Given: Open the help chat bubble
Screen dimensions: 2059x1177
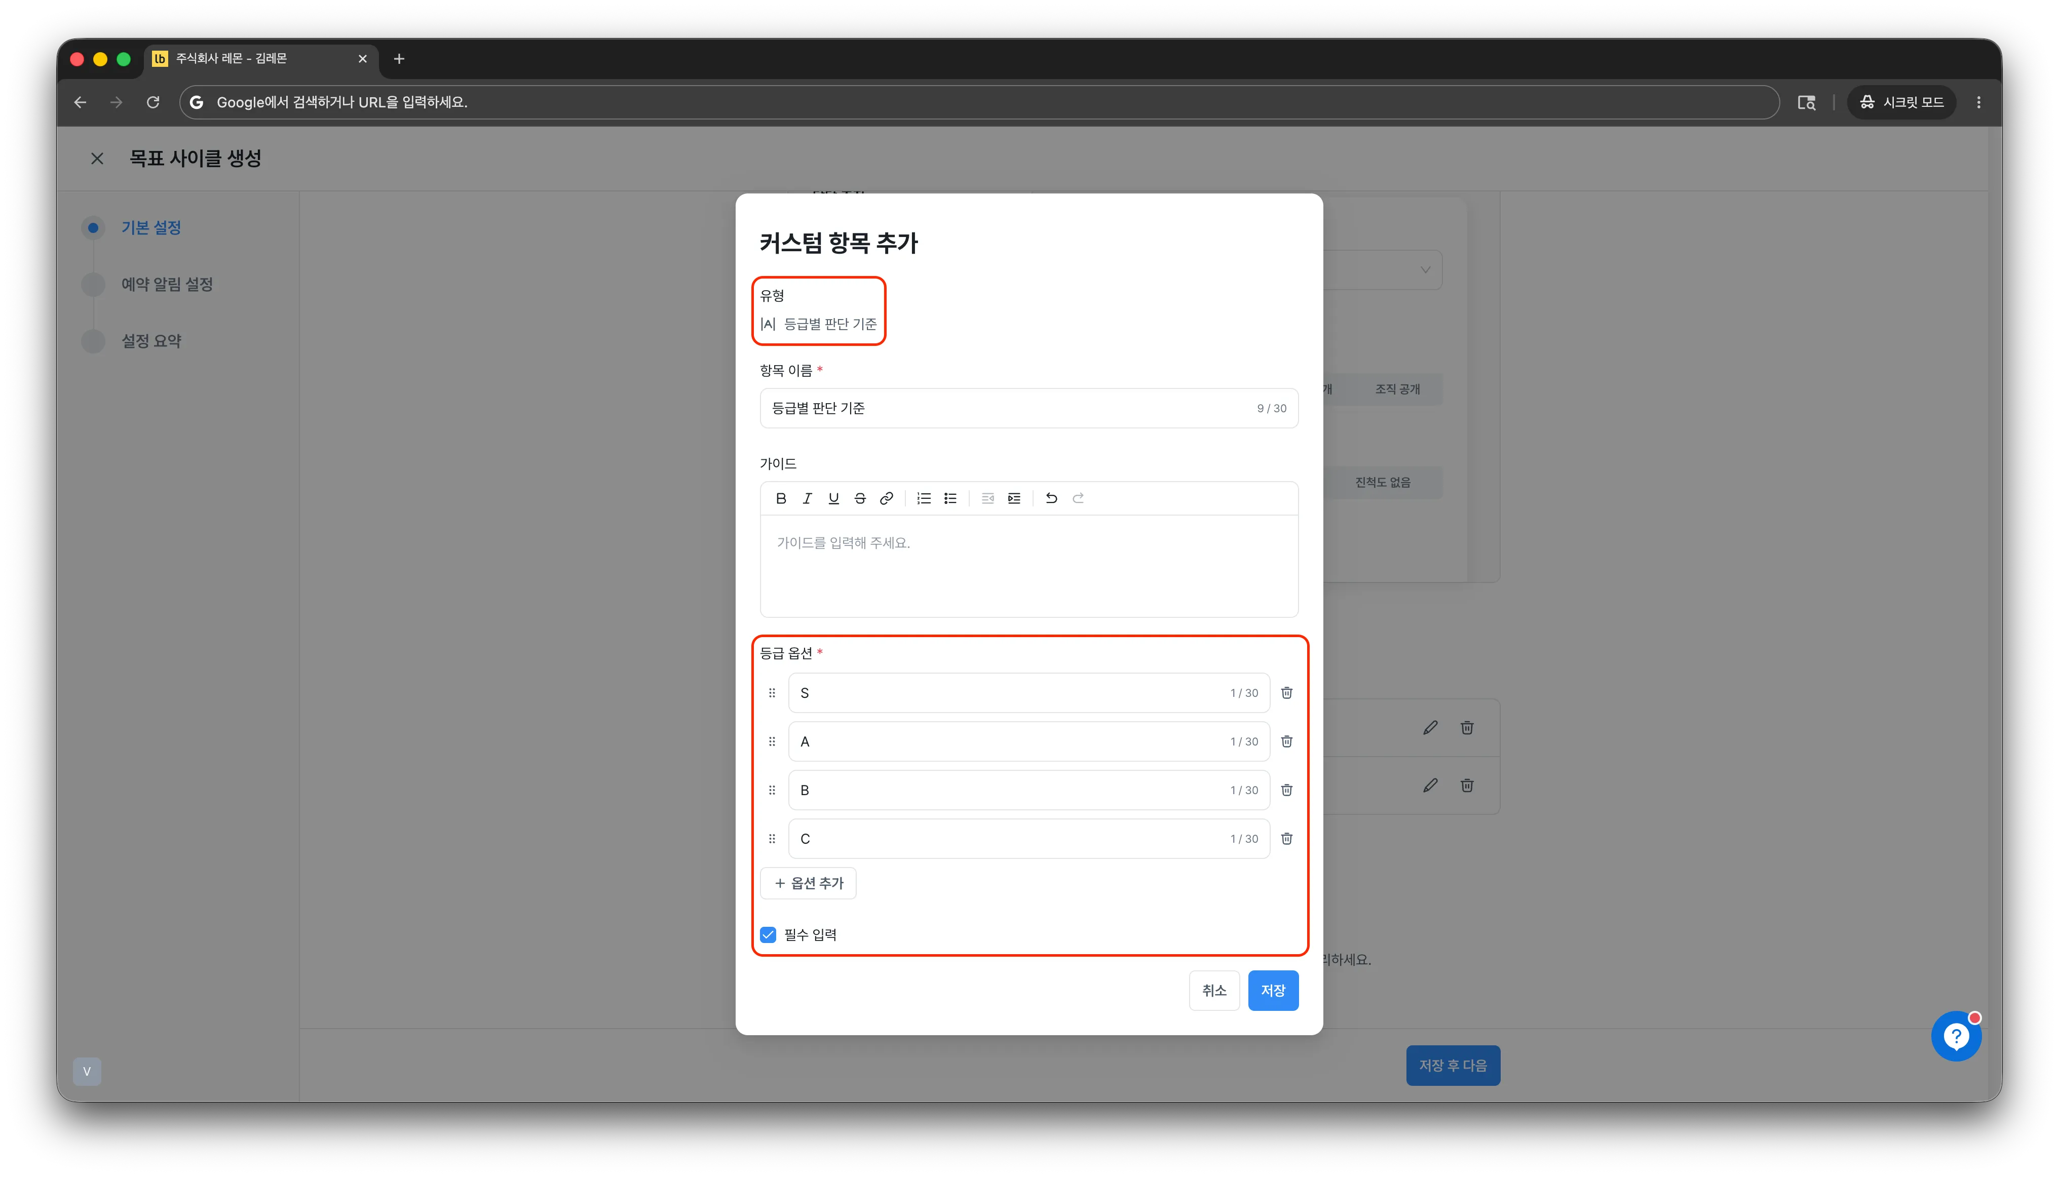Looking at the screenshot, I should (1956, 1036).
